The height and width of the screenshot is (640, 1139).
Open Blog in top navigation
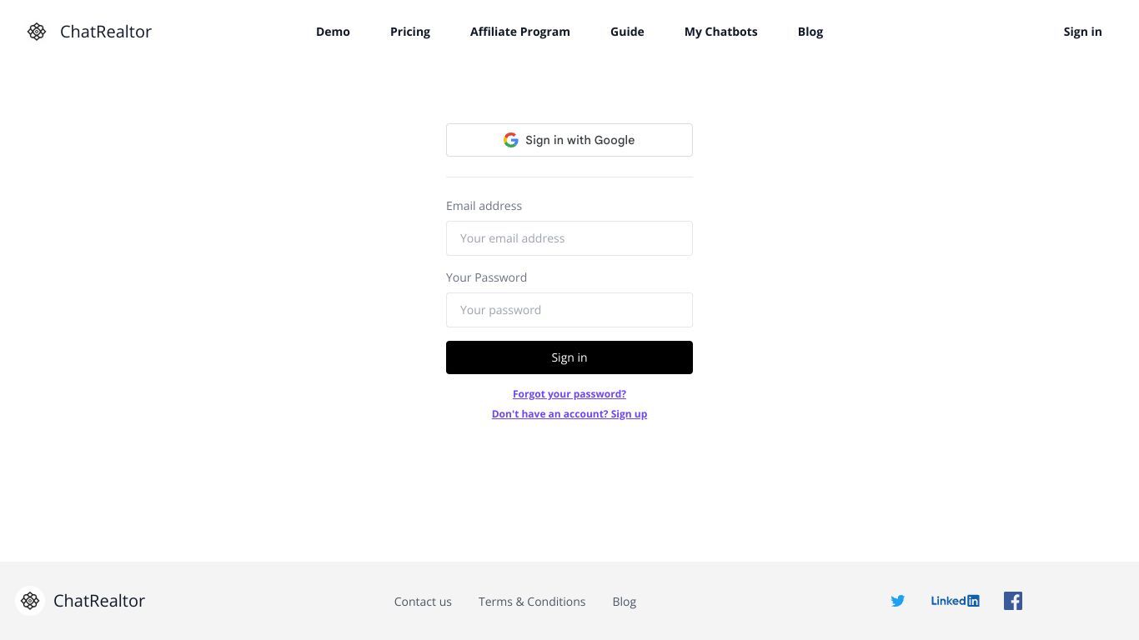click(810, 32)
